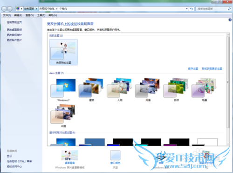Apply the 中国 theme
The image size is (233, 173).
(x=63, y=116)
